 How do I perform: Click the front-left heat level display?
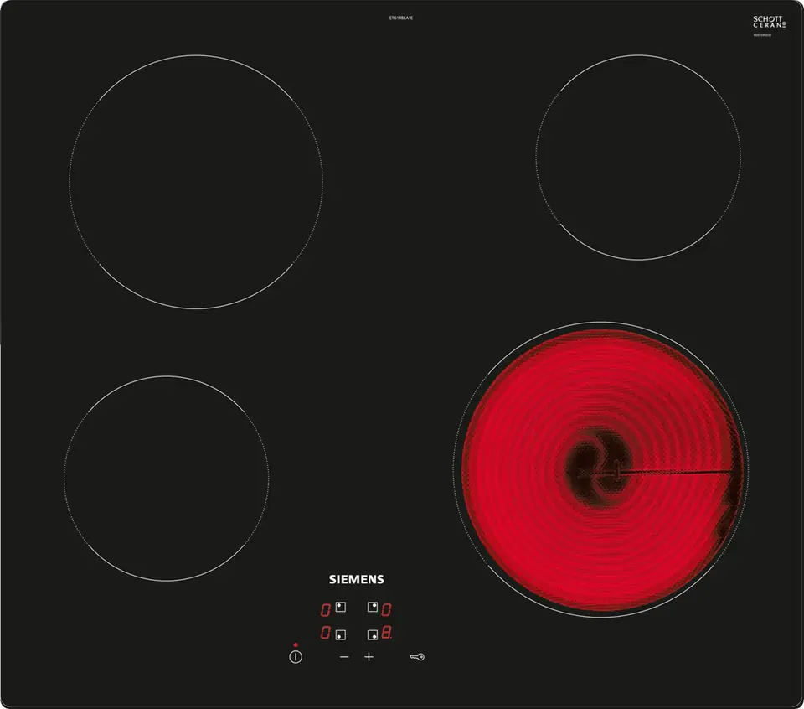[325, 634]
